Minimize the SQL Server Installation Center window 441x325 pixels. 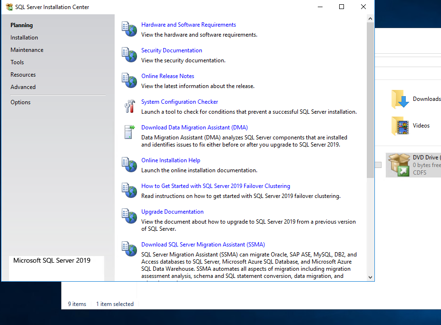pyautogui.click(x=320, y=7)
